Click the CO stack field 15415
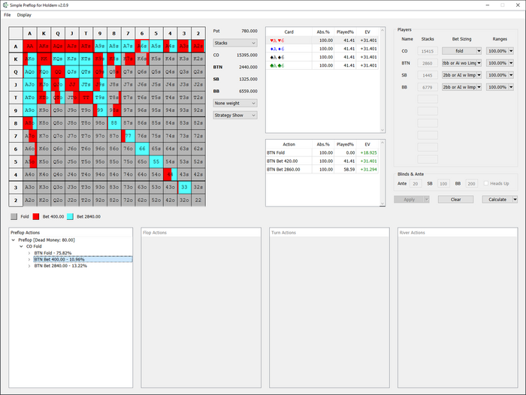Image resolution: width=526 pixels, height=395 pixels. tap(428, 51)
